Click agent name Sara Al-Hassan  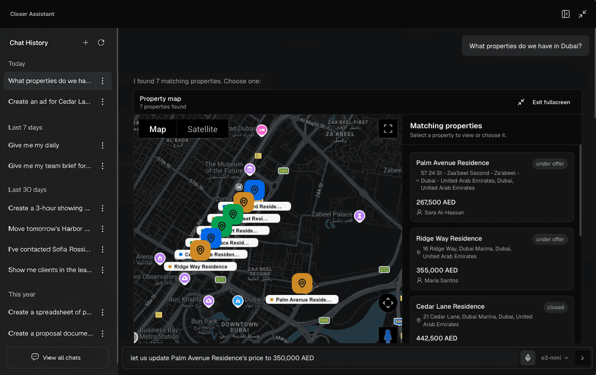(x=444, y=213)
